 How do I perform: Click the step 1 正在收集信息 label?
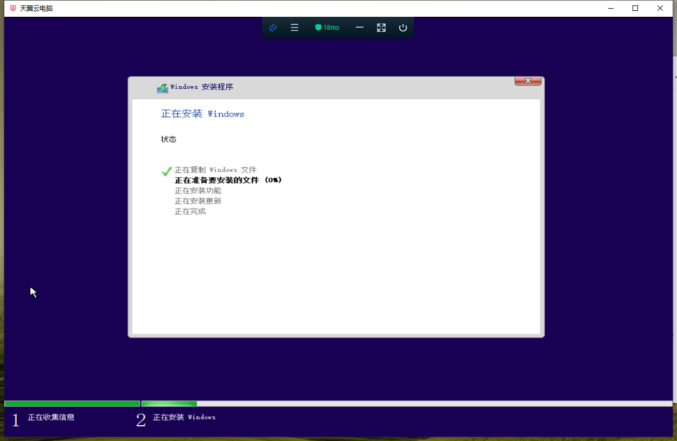point(51,417)
